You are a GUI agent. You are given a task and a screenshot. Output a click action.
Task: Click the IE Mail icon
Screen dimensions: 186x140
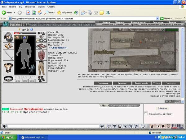point(83,12)
